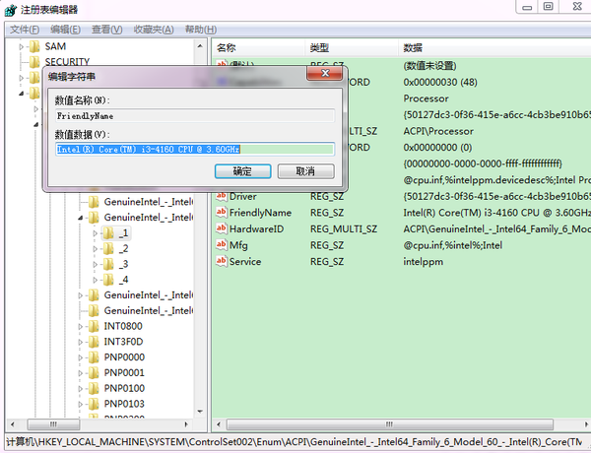Select the _3 folder icon
The height and width of the screenshot is (453, 591).
pyautogui.click(x=108, y=264)
